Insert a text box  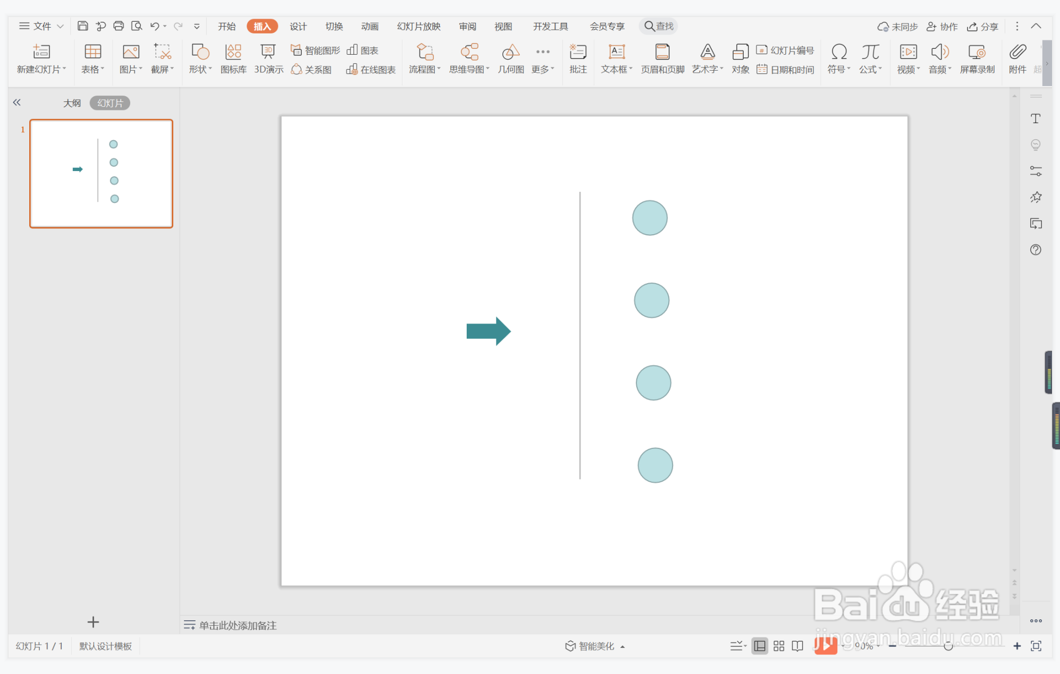[x=616, y=57]
